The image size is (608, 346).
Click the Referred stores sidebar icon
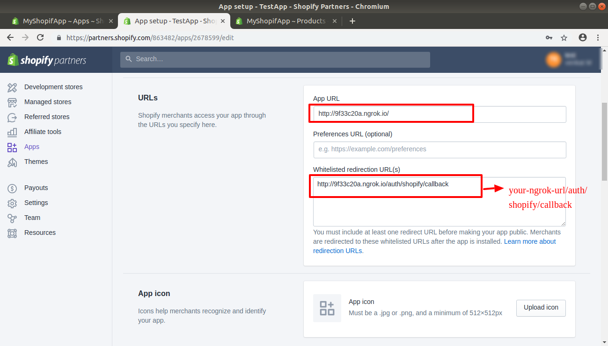click(12, 117)
